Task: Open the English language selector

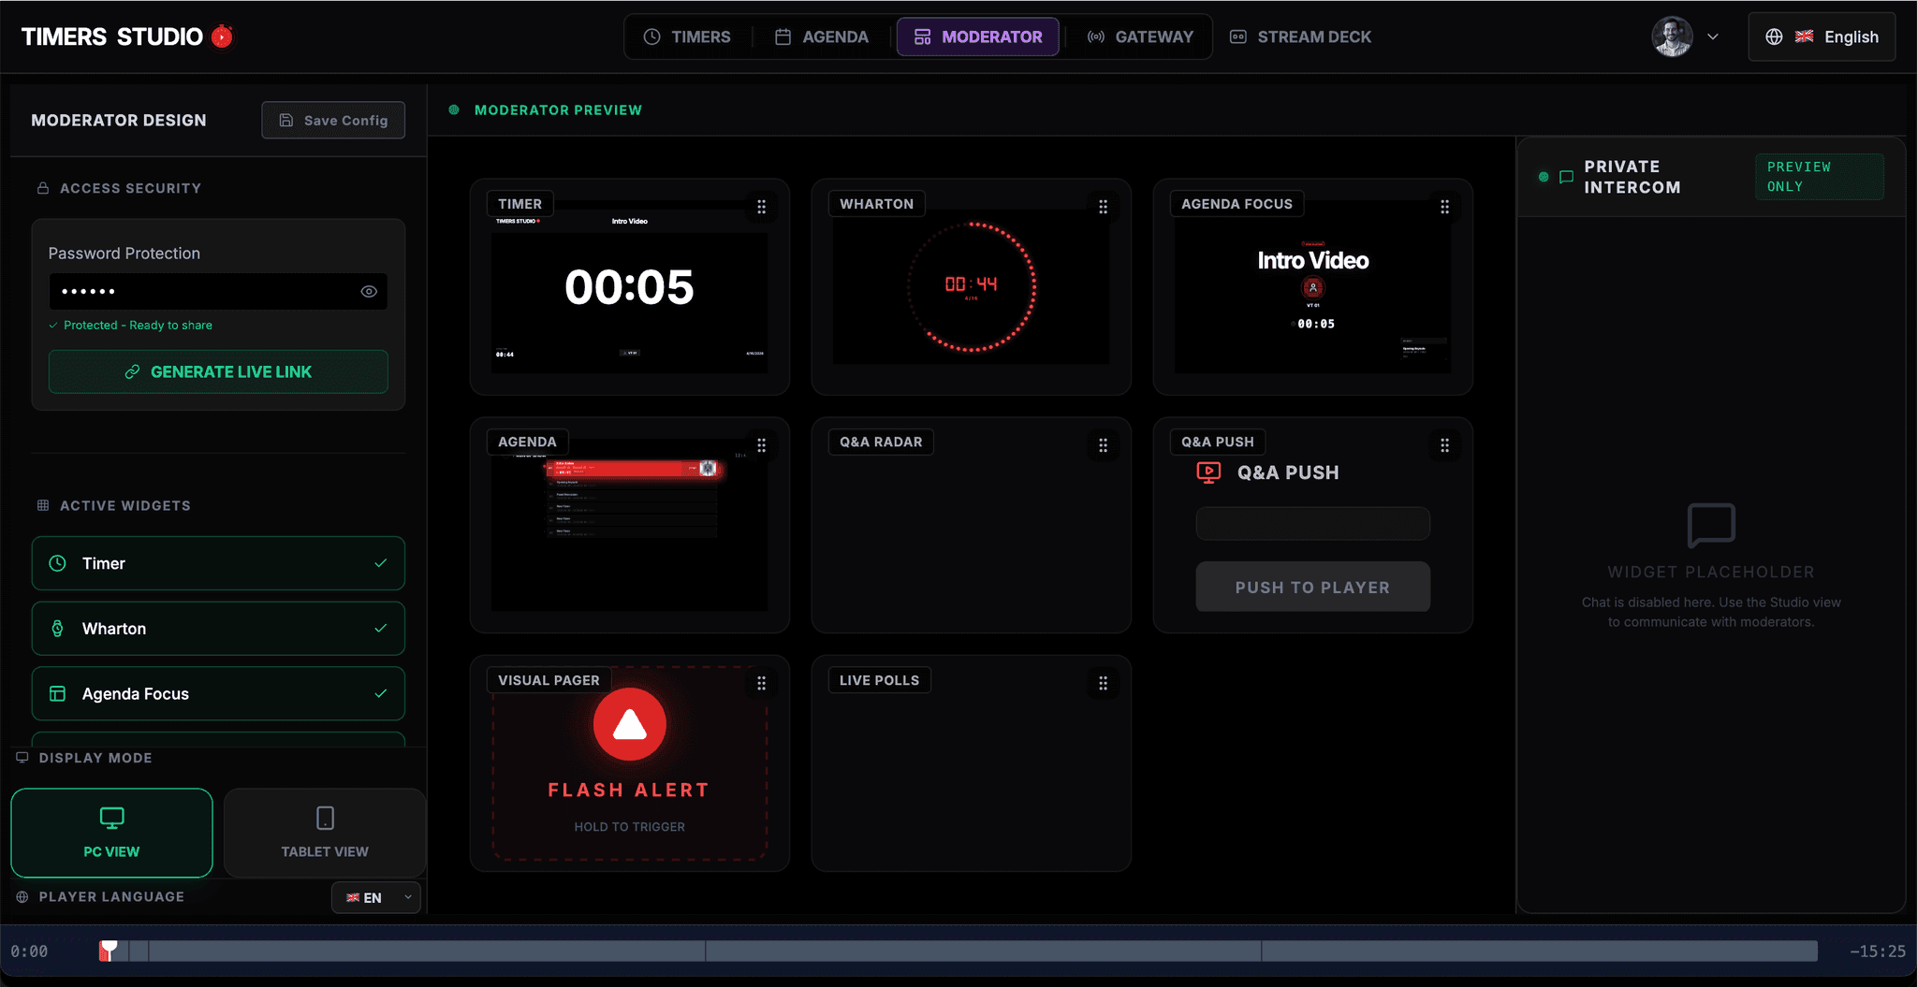Action: 1822,36
